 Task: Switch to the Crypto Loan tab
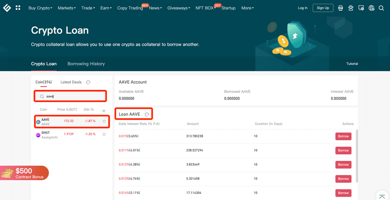coord(44,64)
